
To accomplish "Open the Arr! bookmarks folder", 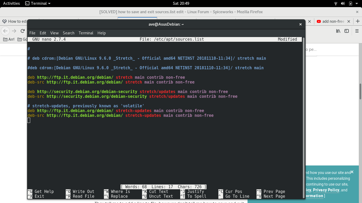I will point(9,39).
